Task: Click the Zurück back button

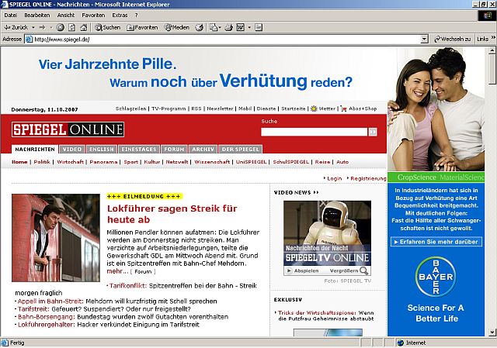Action: [16, 28]
